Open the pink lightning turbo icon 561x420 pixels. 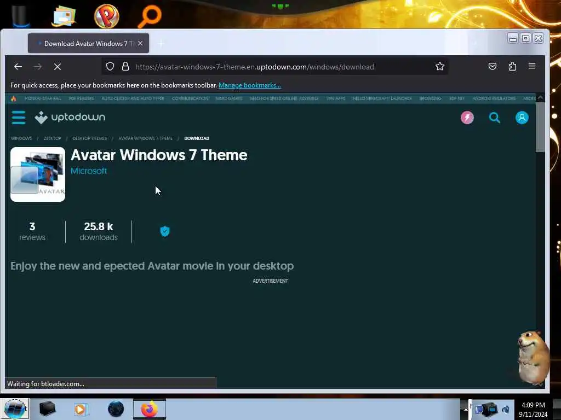pyautogui.click(x=467, y=118)
